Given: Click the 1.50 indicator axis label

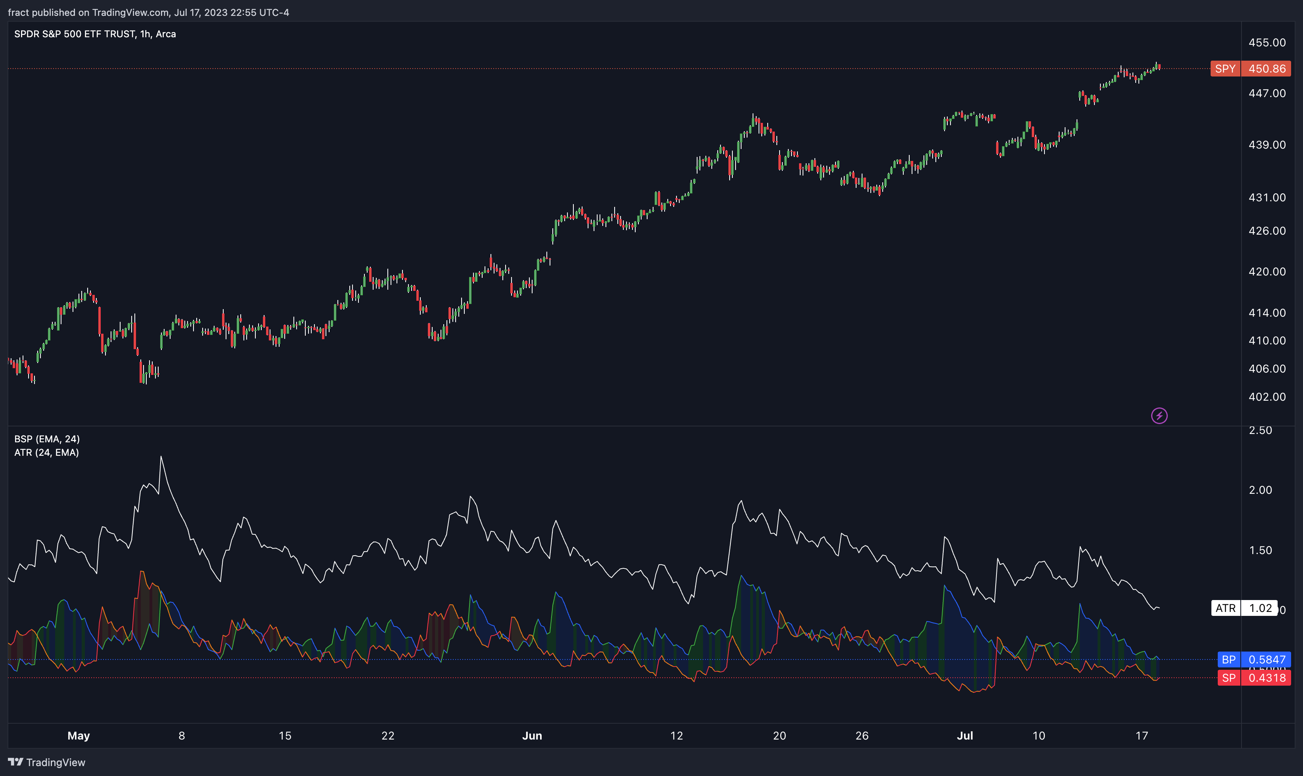Looking at the screenshot, I should 1260,550.
